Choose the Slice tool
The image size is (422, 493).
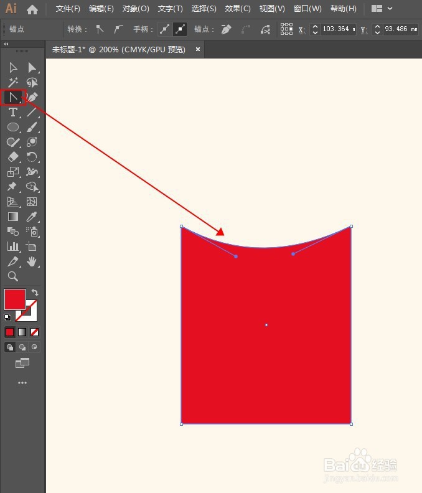[x=13, y=261]
